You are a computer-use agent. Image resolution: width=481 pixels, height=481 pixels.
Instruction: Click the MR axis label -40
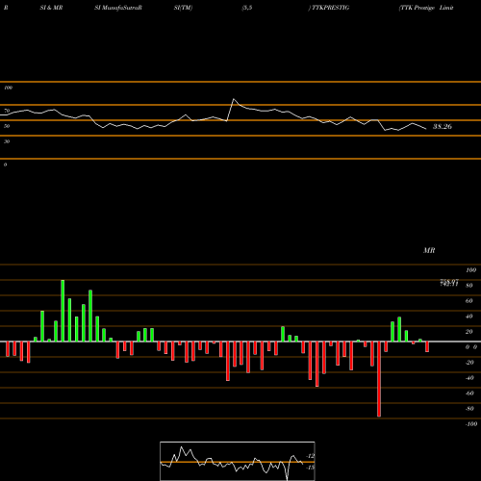tap(469, 378)
